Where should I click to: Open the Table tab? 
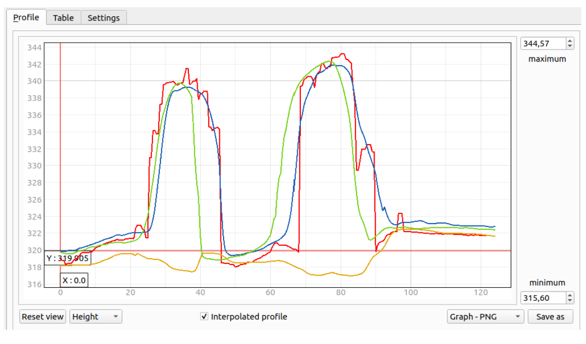63,18
